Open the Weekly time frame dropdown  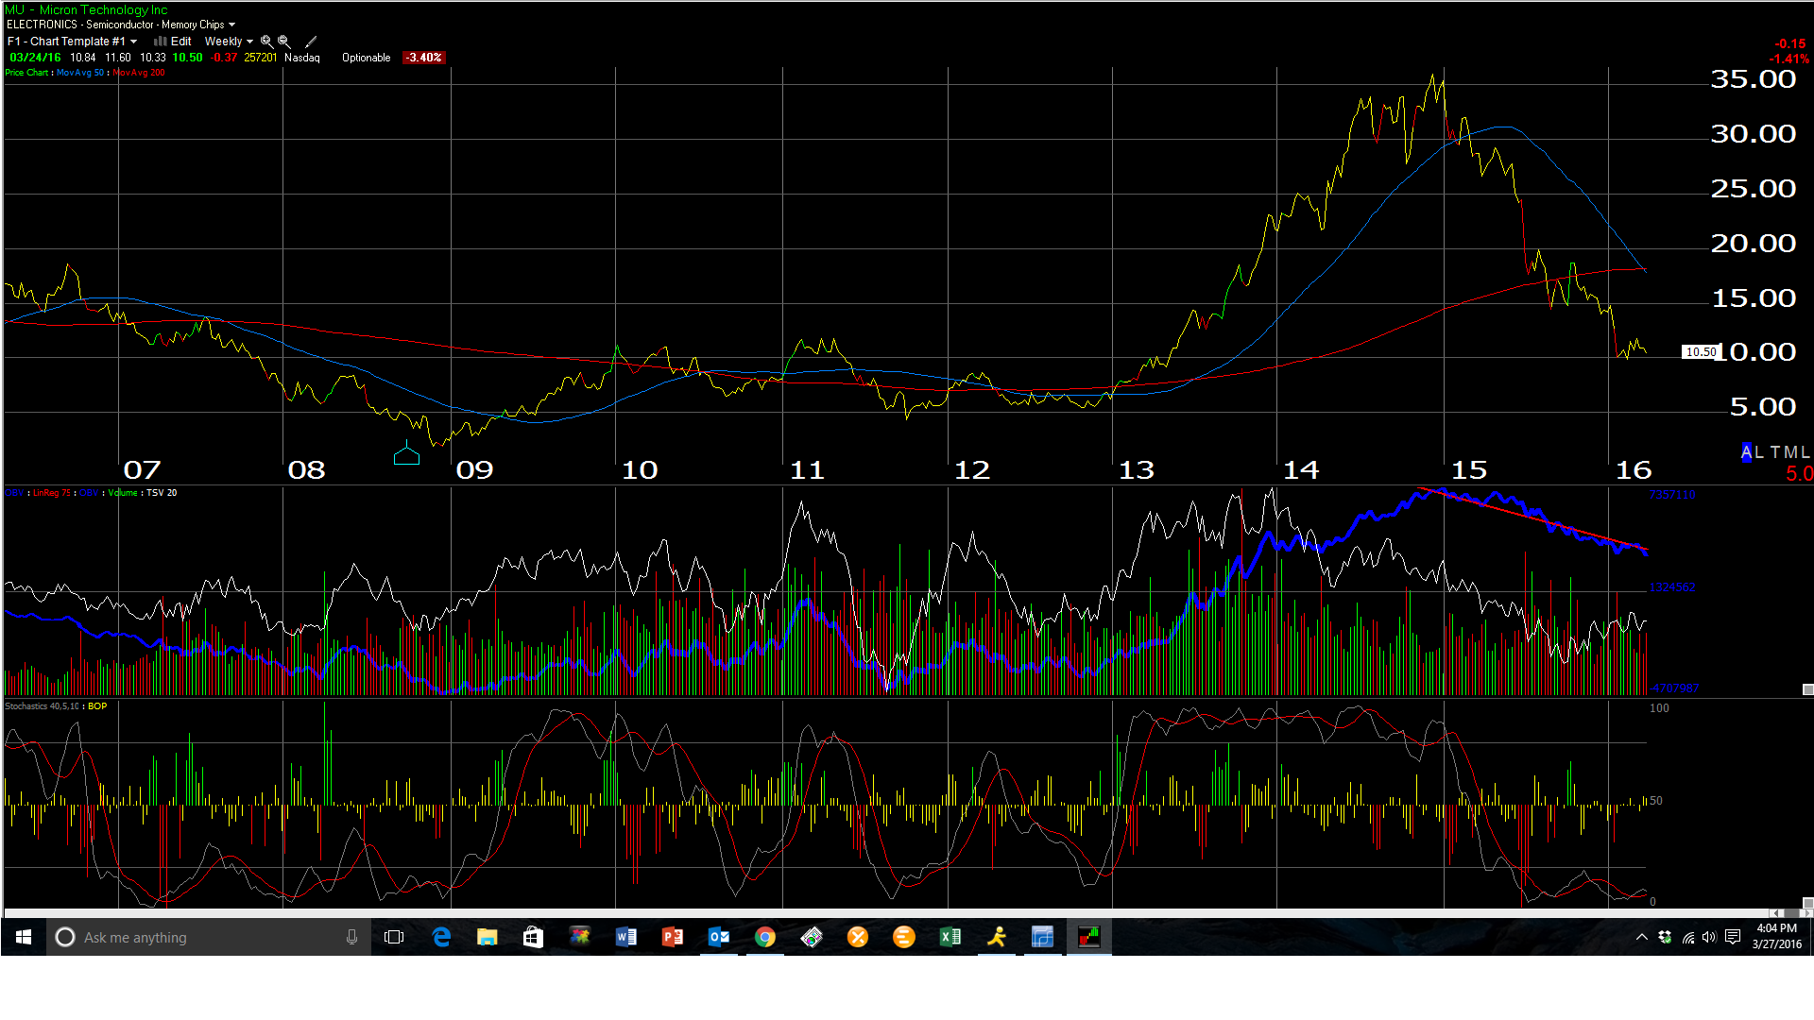point(229,42)
